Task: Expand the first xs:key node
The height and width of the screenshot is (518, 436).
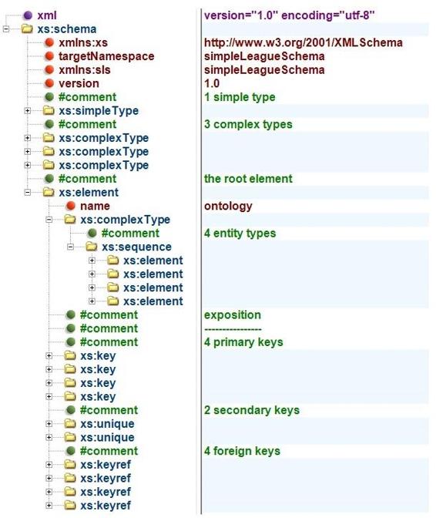Action: tap(49, 356)
